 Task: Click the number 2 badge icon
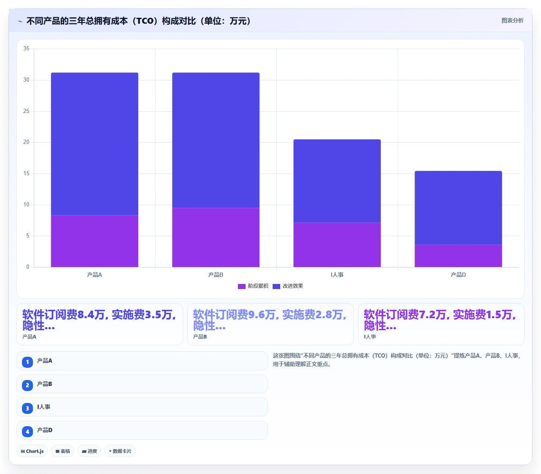[27, 385]
